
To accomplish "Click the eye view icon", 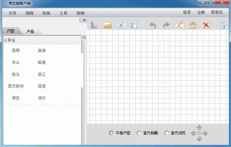I will pyautogui.click(x=224, y=26).
